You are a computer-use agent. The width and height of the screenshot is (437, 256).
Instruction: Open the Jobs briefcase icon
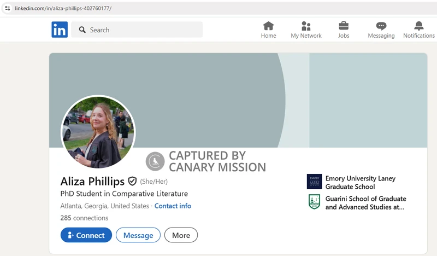344,30
